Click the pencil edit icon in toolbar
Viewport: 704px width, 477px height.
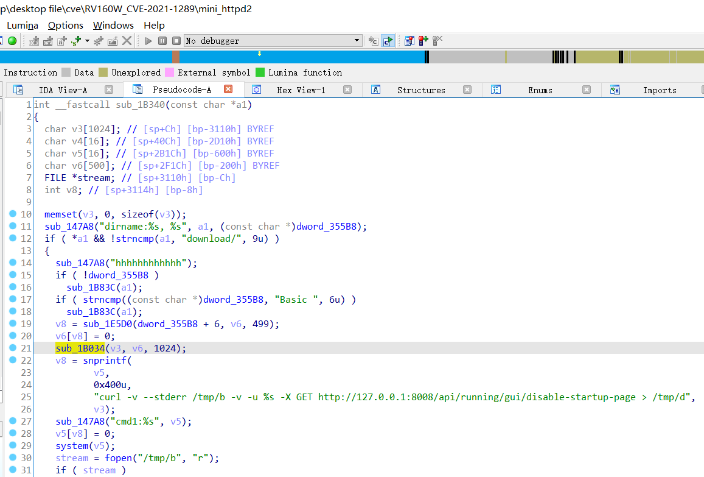113,41
